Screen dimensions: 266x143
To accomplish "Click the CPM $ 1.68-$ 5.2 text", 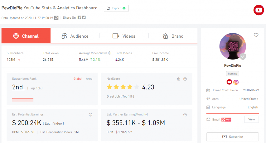I will click(x=119, y=132).
